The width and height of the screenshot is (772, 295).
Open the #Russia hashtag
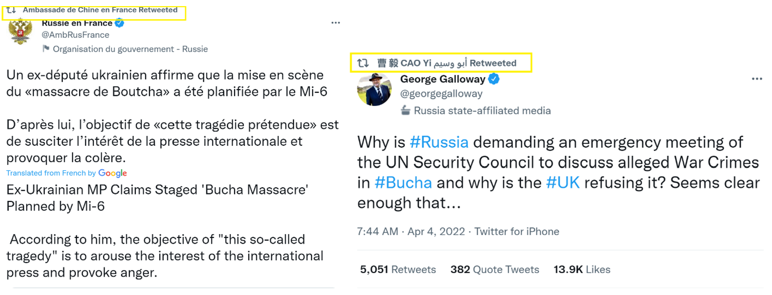(x=439, y=142)
